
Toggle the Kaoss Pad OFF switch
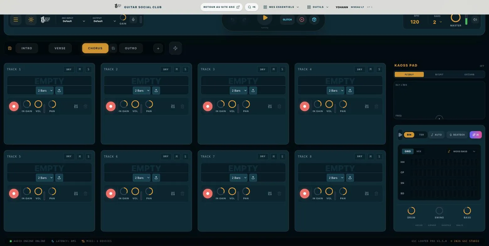click(x=482, y=66)
